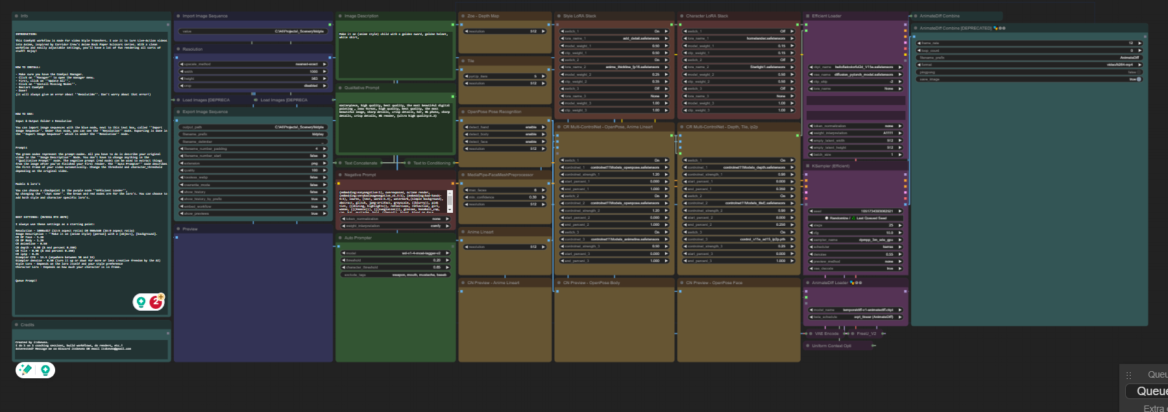Grab the dotted drag handle of the Queue panel
This screenshot has height=412, width=1168.
tap(1128, 375)
